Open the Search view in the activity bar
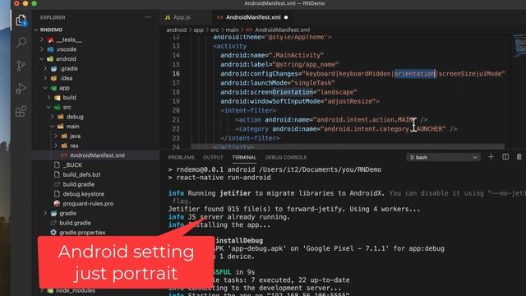This screenshot has width=526, height=296. 21,43
